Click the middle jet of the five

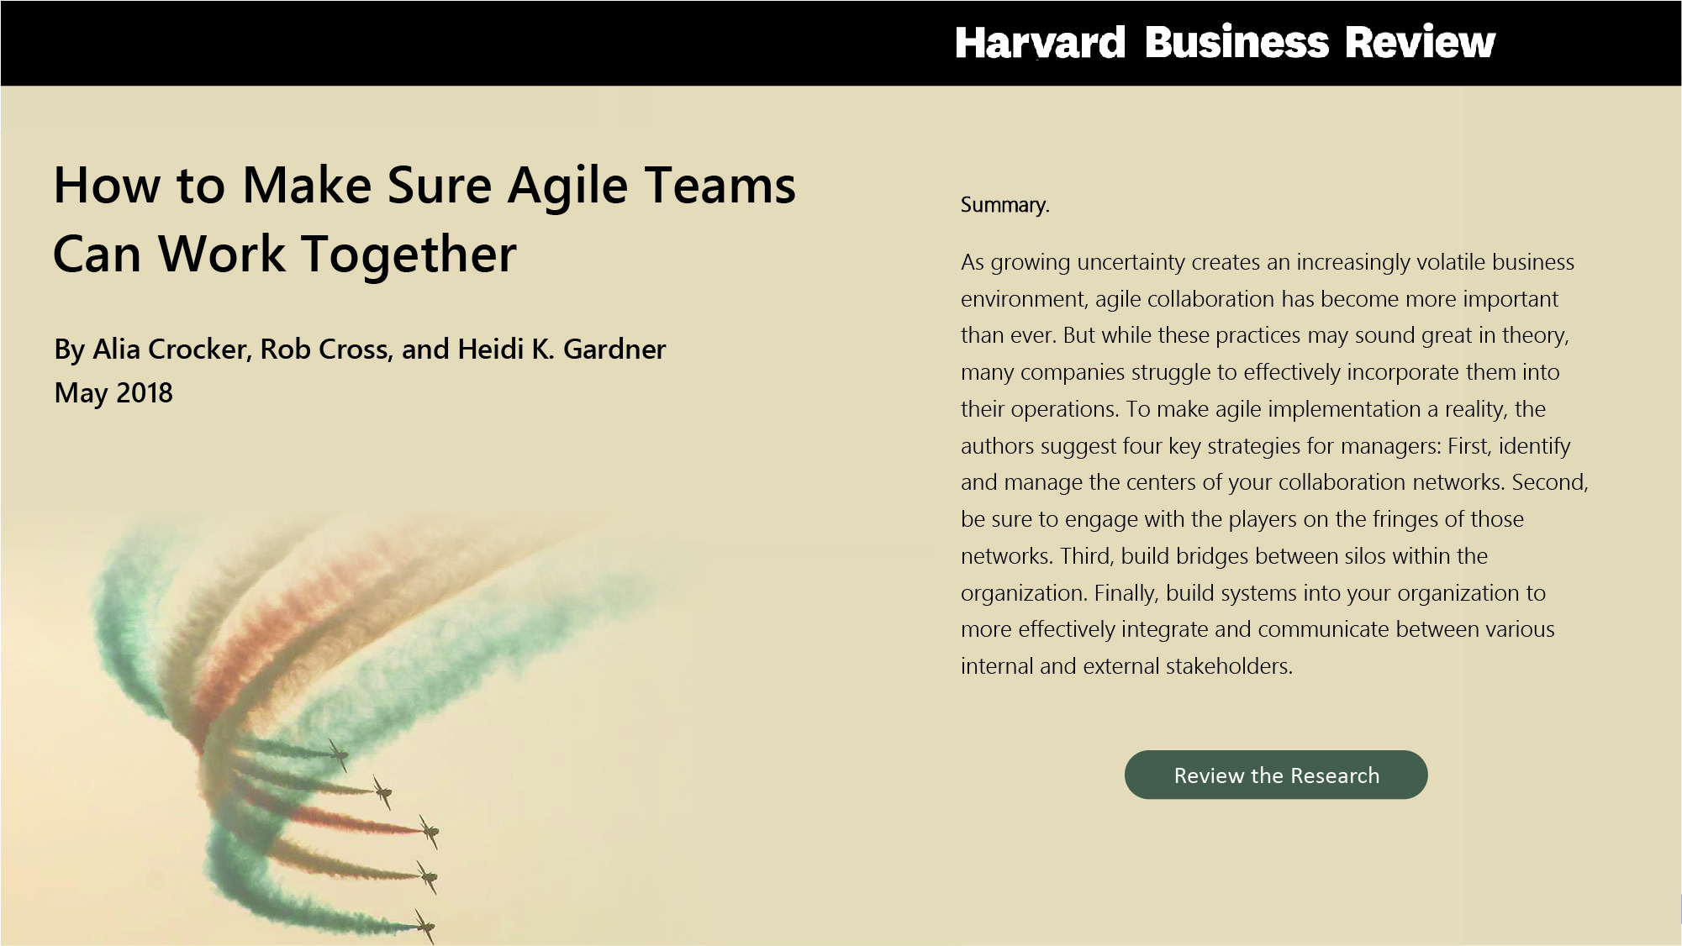pyautogui.click(x=430, y=832)
